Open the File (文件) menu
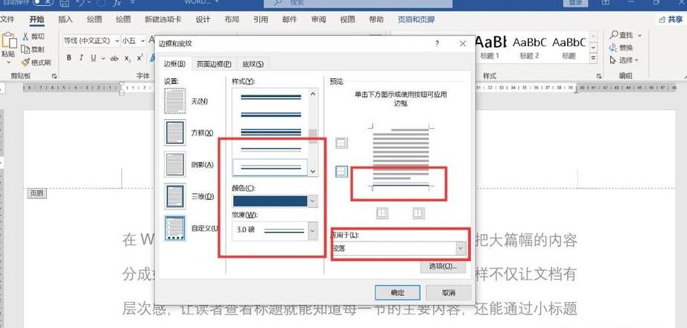687x328 pixels. [x=7, y=19]
